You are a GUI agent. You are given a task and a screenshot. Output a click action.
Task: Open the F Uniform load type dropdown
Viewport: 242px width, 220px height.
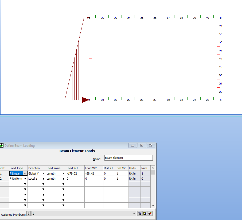point(25,179)
